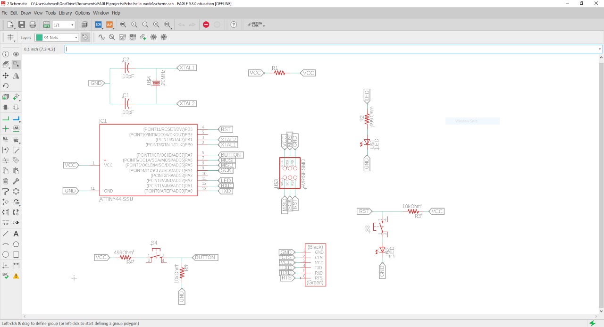Select the Arc draw tool
Screen dimensions: 604x327
pos(6,244)
